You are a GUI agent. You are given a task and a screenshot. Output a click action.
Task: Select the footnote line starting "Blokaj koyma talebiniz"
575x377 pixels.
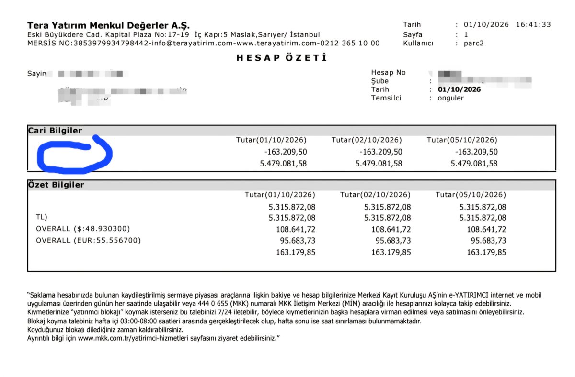(224, 321)
